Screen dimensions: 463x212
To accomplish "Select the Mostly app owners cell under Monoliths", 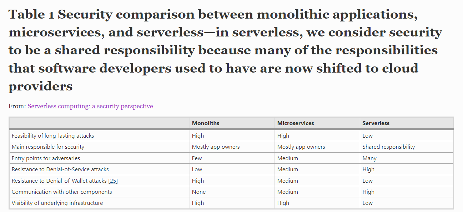I will [x=216, y=147].
